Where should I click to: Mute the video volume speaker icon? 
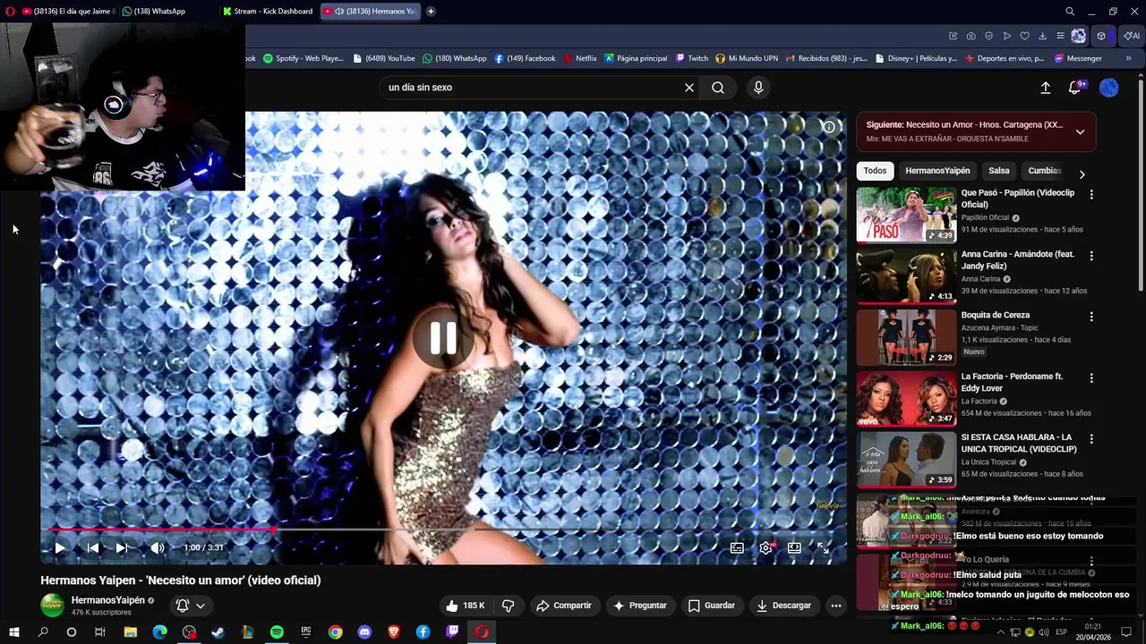click(158, 547)
